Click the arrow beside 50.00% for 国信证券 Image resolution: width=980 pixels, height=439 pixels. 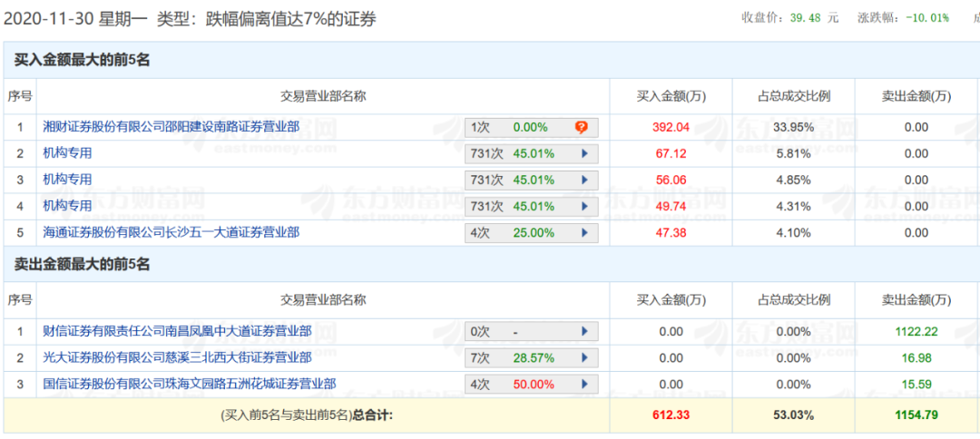click(585, 385)
